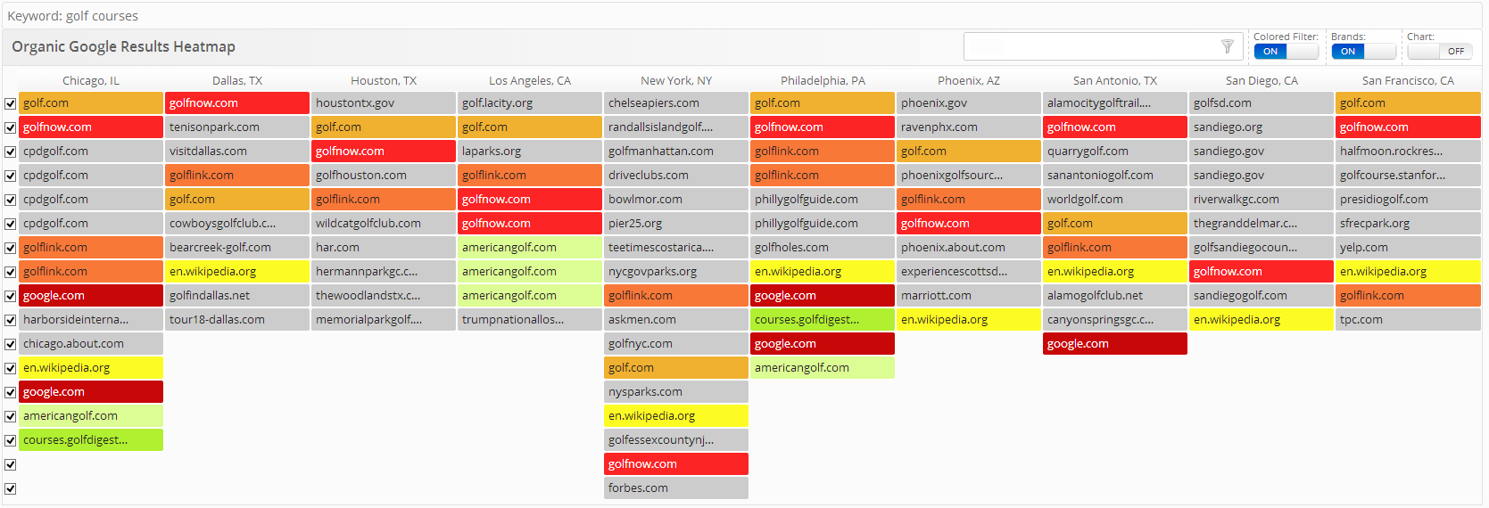The height and width of the screenshot is (508, 1489).
Task: Select the San Francisco, CA column header
Action: tap(1408, 80)
